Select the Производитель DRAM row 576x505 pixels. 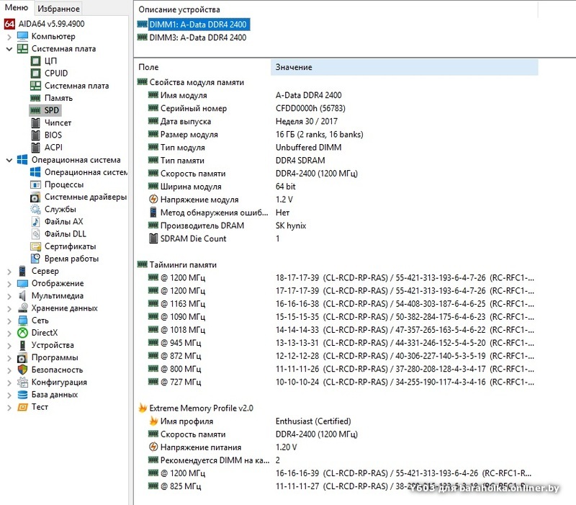pyautogui.click(x=336, y=225)
